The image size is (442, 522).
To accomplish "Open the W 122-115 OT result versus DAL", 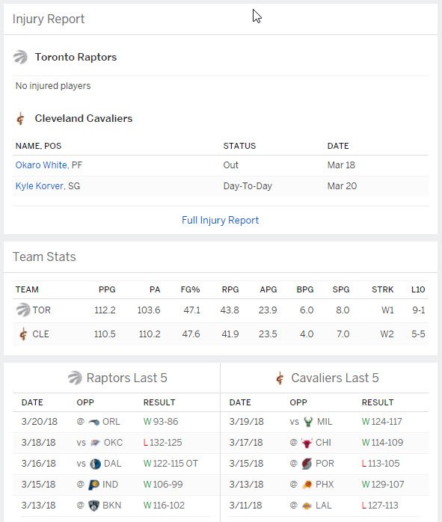I will tap(171, 464).
